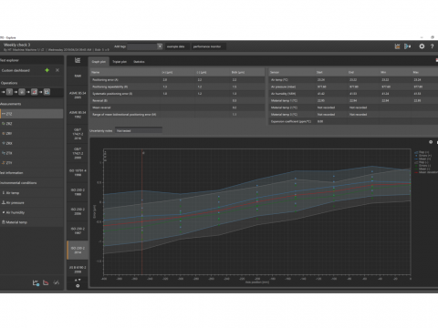Open the help question mark icon
438x328 pixels.
[432, 46]
